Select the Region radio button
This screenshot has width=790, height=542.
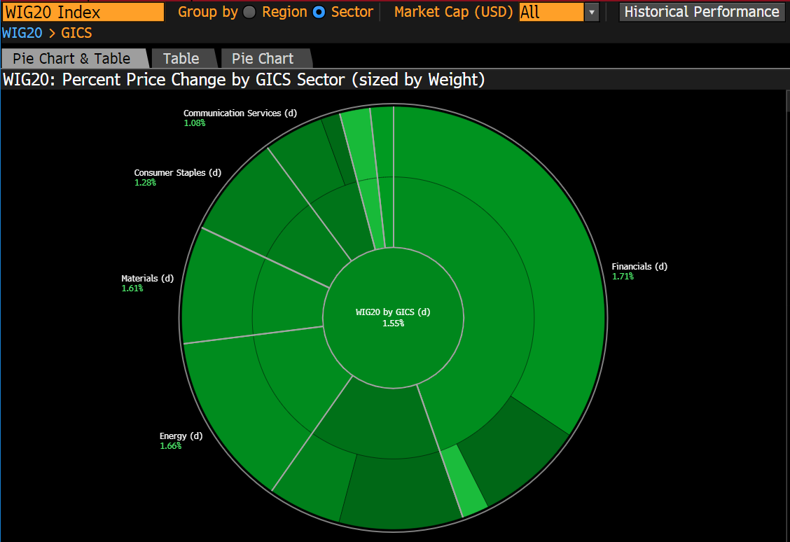249,12
